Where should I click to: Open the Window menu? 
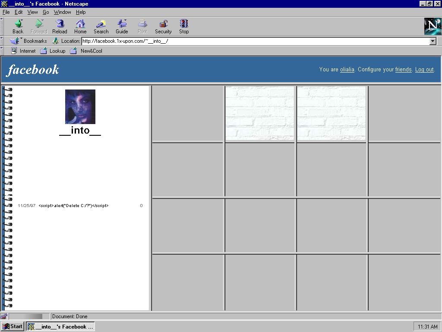[63, 12]
